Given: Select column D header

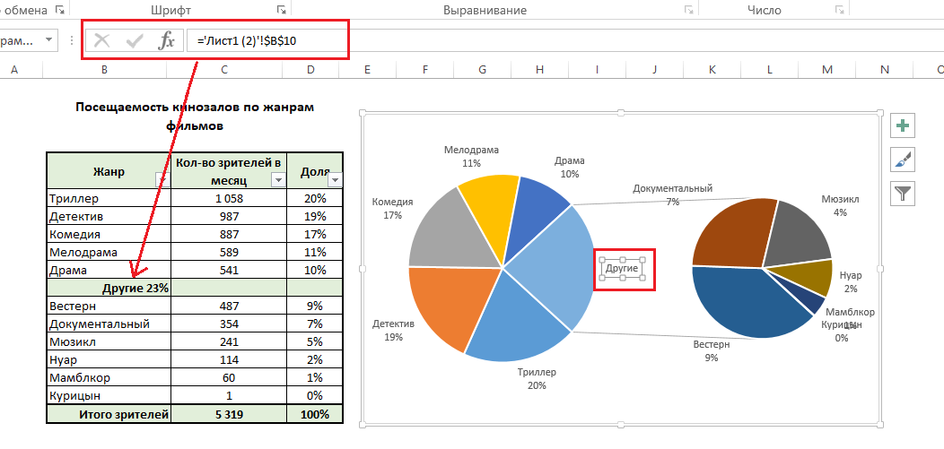Looking at the screenshot, I should point(310,70).
